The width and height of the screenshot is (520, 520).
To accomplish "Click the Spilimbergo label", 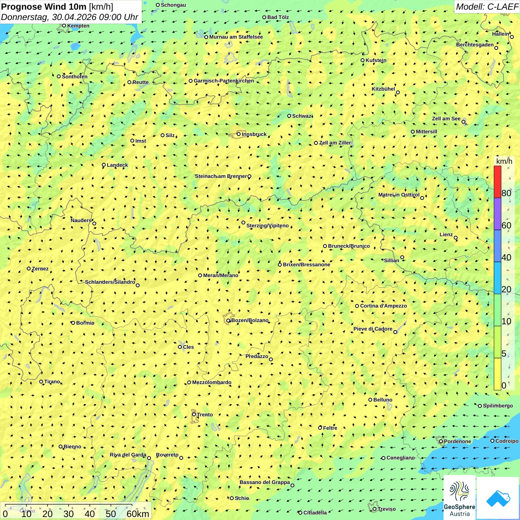I will point(498,406).
